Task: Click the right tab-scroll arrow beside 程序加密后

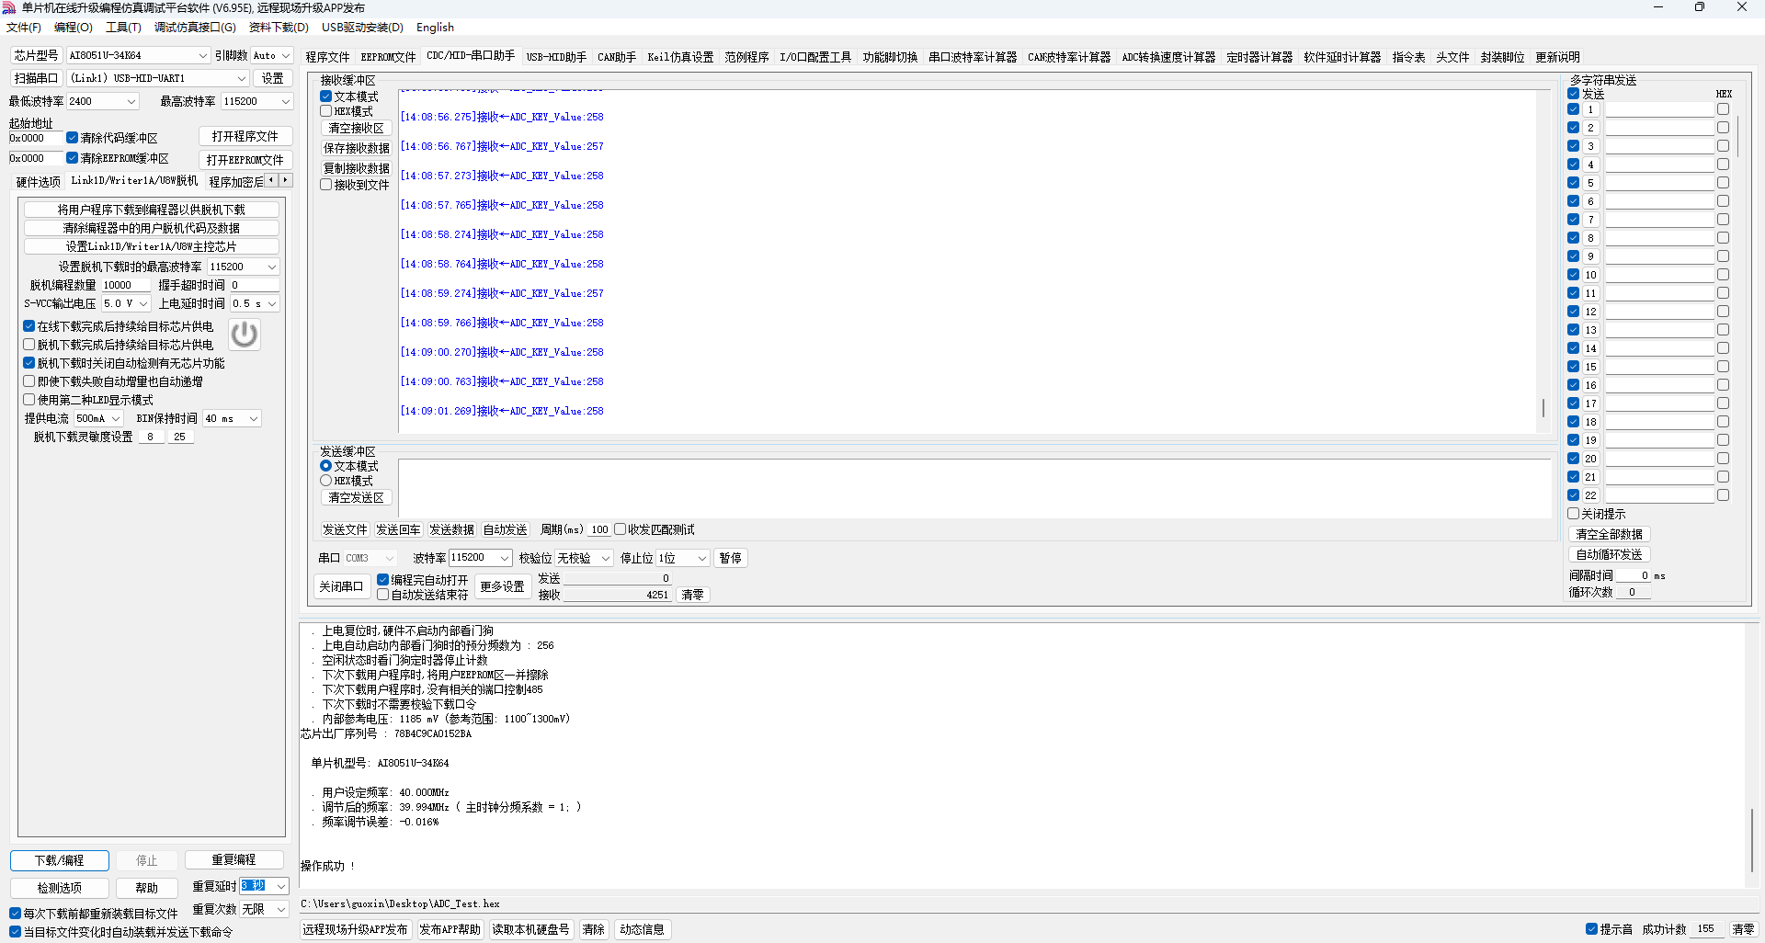Action: (286, 180)
